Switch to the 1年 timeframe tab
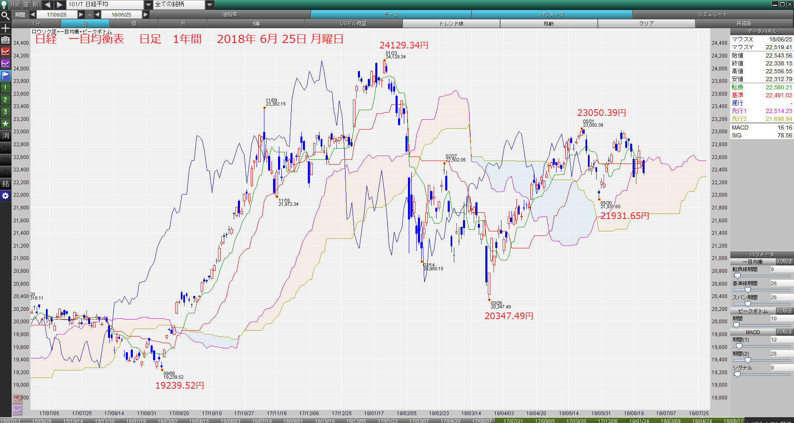 coord(256,24)
